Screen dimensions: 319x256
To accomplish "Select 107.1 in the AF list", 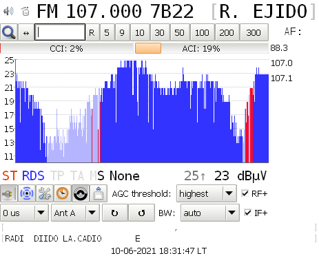I will pos(282,78).
